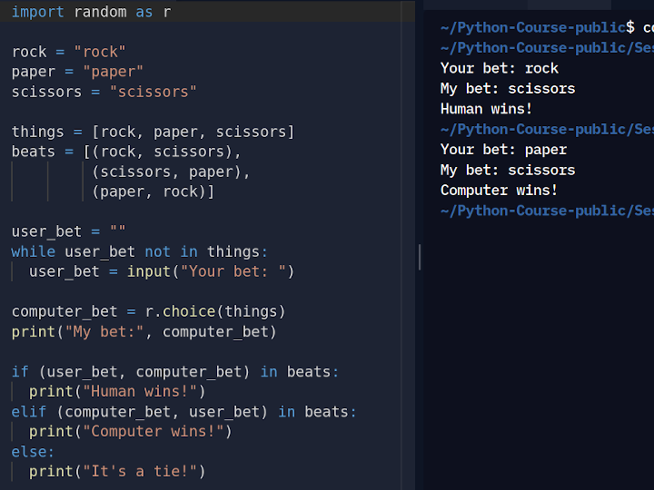This screenshot has height=490, width=654.
Task: Click the 'elif' keyword in the editor
Action: tap(28, 412)
